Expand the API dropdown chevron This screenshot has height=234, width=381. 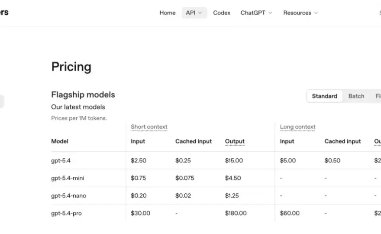point(200,13)
